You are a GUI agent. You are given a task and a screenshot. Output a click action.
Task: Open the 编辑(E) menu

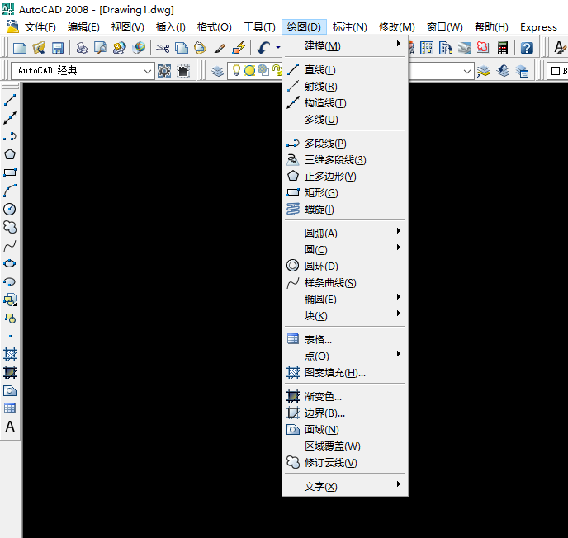point(83,27)
